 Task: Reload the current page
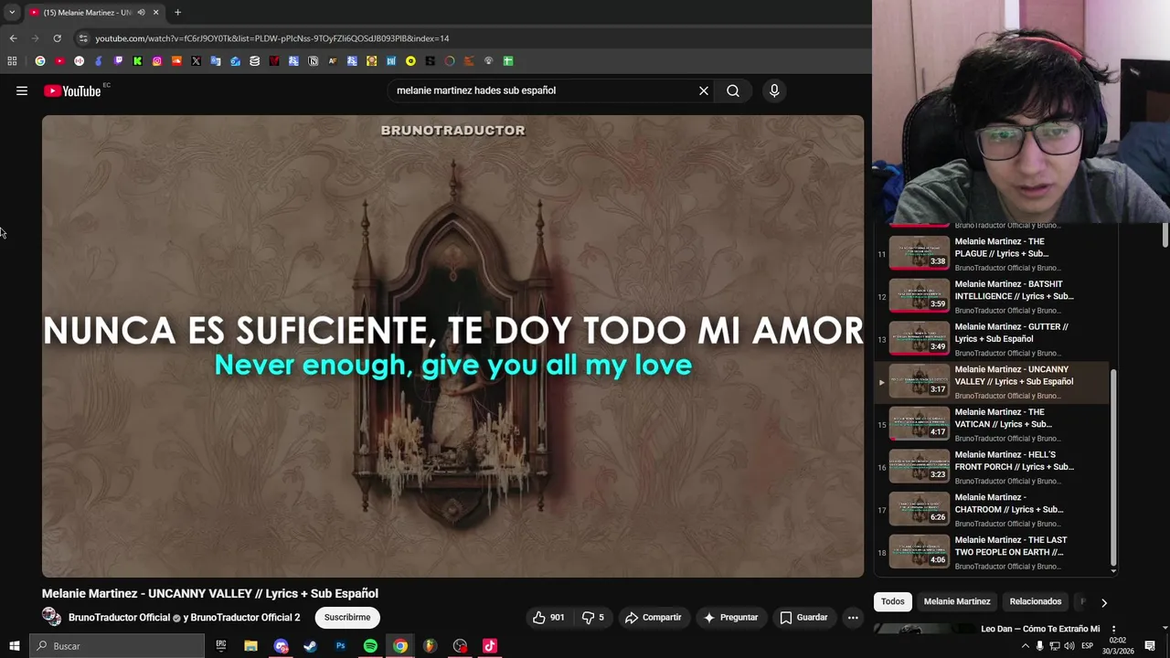click(x=57, y=38)
